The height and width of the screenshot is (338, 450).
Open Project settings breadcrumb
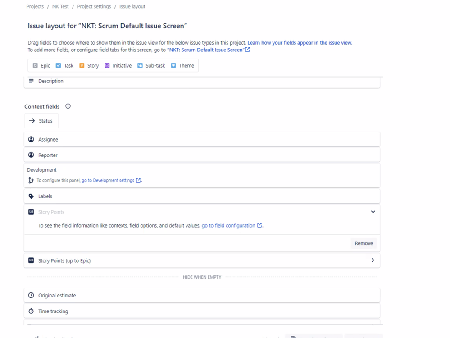[x=94, y=6]
